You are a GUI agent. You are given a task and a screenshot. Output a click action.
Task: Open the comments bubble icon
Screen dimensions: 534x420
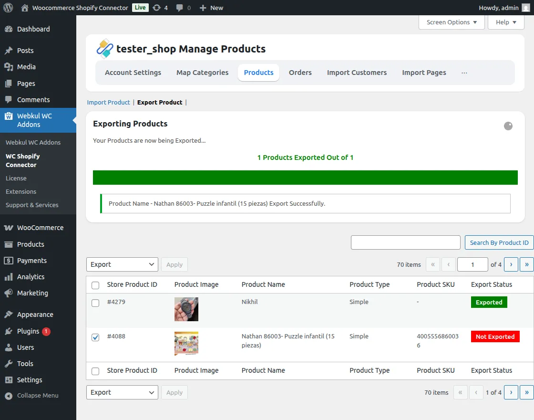(x=179, y=8)
